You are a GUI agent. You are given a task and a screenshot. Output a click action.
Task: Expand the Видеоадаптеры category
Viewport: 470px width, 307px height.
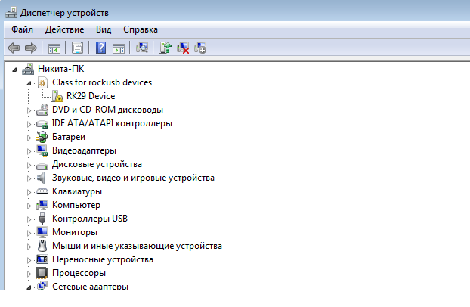(x=29, y=150)
